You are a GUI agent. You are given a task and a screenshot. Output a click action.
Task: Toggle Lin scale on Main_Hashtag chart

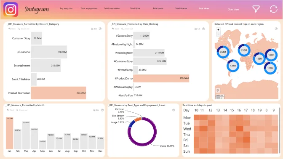197,29
